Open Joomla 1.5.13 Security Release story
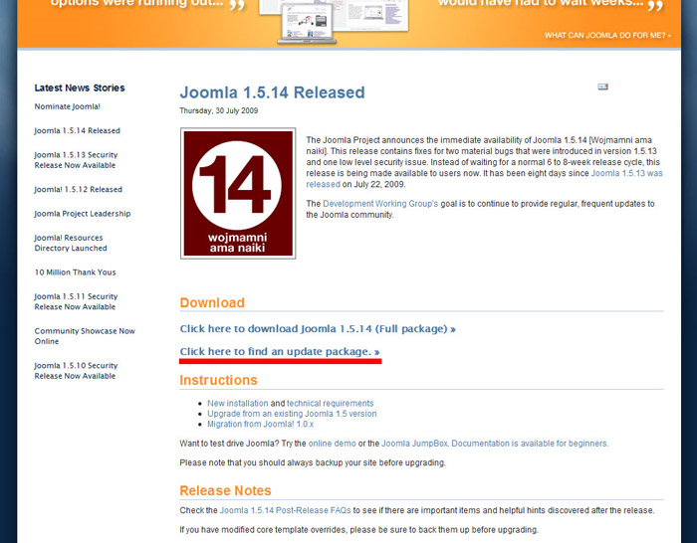 point(76,160)
